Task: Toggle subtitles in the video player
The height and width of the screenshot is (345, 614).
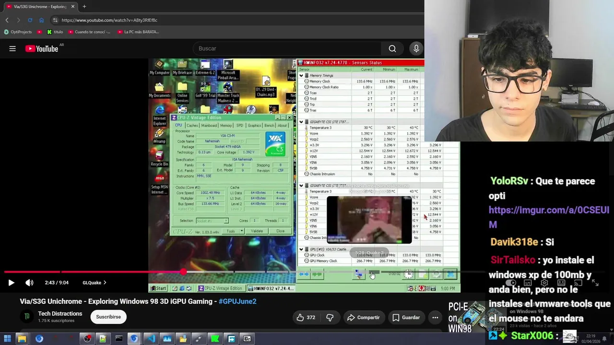Action: (x=528, y=283)
